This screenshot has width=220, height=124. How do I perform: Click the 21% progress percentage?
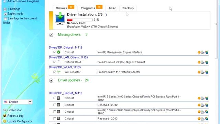[96, 20]
